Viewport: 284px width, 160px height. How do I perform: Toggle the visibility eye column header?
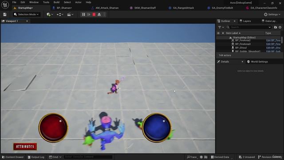pyautogui.click(x=218, y=33)
